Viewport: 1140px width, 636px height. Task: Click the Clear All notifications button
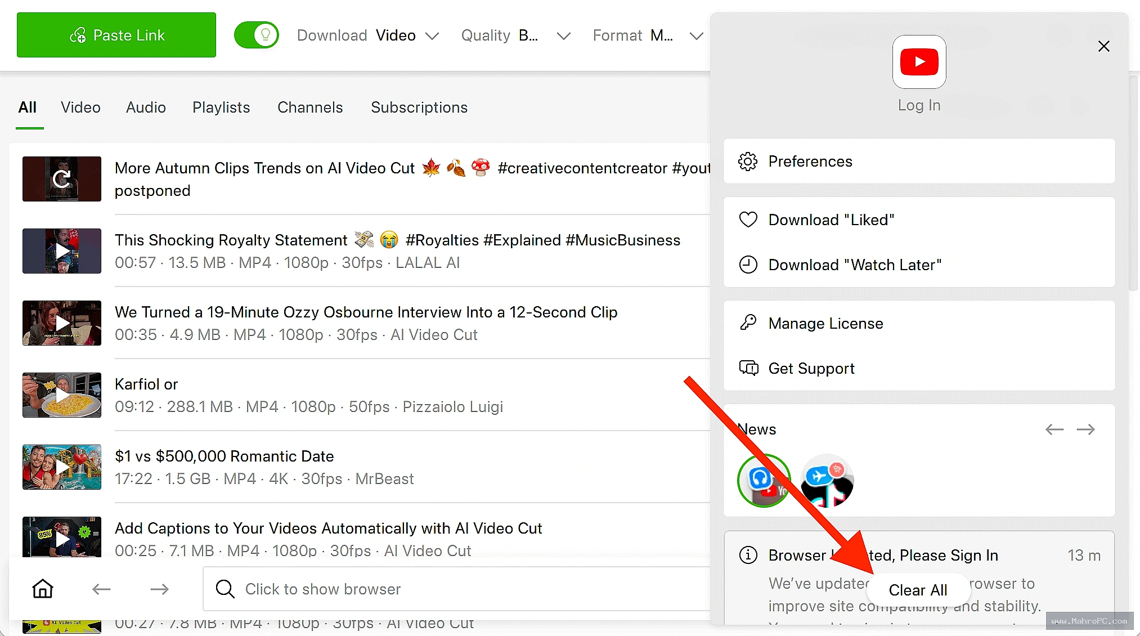click(x=918, y=590)
